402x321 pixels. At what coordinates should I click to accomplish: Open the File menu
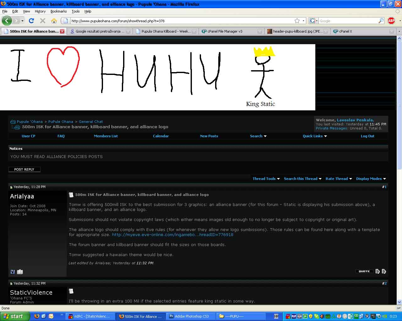click(5, 11)
